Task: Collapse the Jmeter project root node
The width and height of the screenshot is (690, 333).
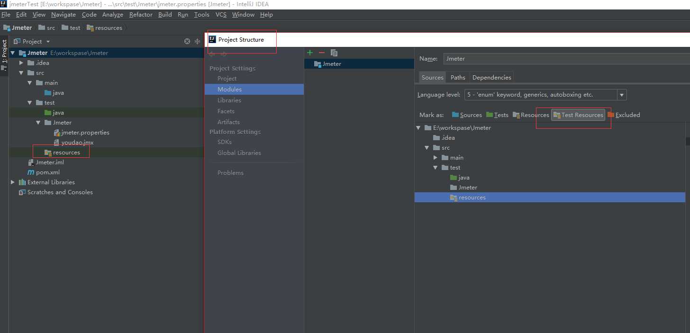Action: [12, 53]
